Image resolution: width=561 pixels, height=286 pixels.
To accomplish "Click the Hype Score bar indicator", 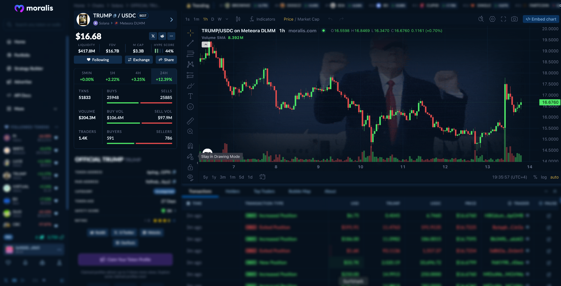I will tap(159, 51).
